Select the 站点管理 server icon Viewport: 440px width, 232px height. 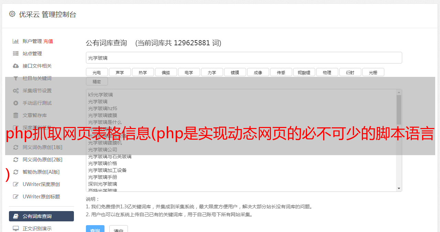(16, 54)
